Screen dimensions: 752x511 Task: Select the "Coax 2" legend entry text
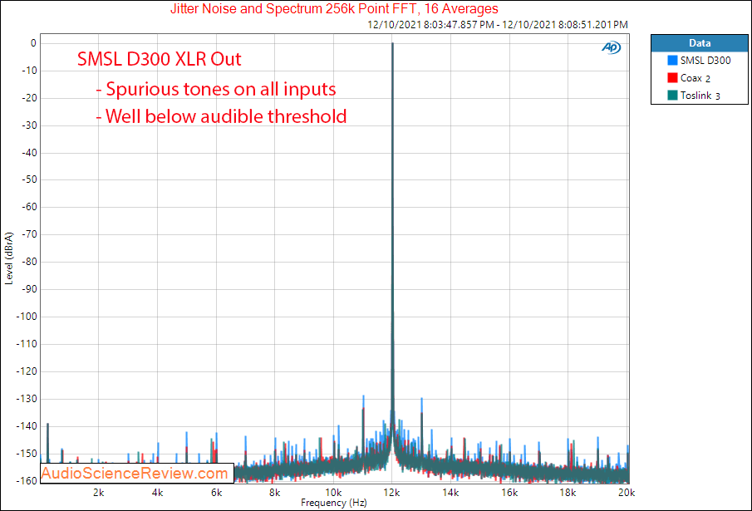point(695,78)
